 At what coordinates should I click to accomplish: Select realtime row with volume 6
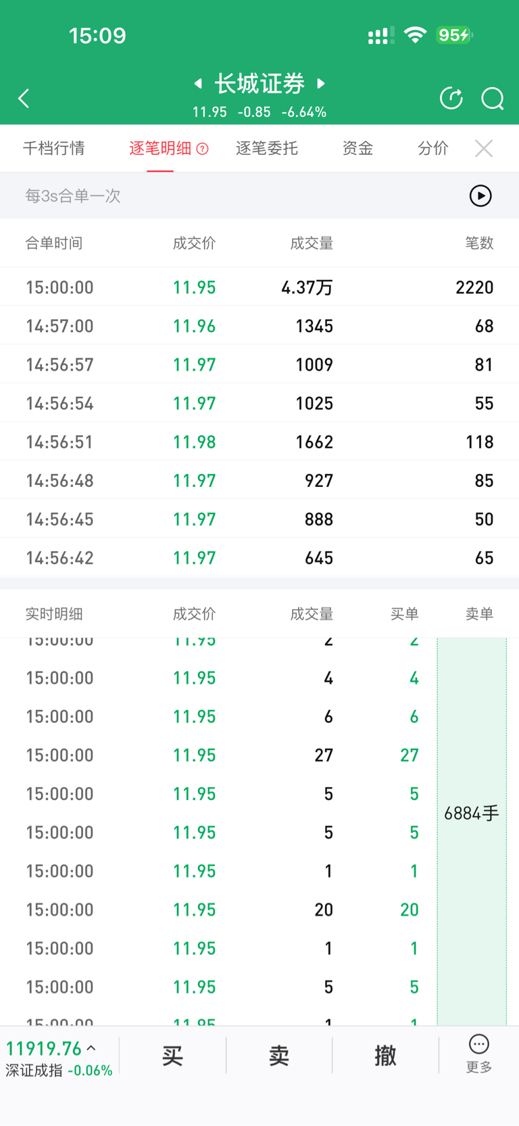pos(218,716)
